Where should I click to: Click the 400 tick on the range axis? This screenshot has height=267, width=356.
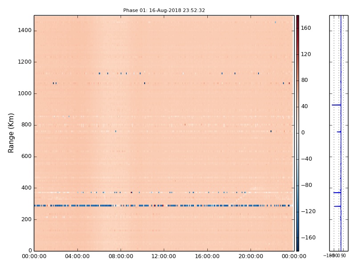26,188
